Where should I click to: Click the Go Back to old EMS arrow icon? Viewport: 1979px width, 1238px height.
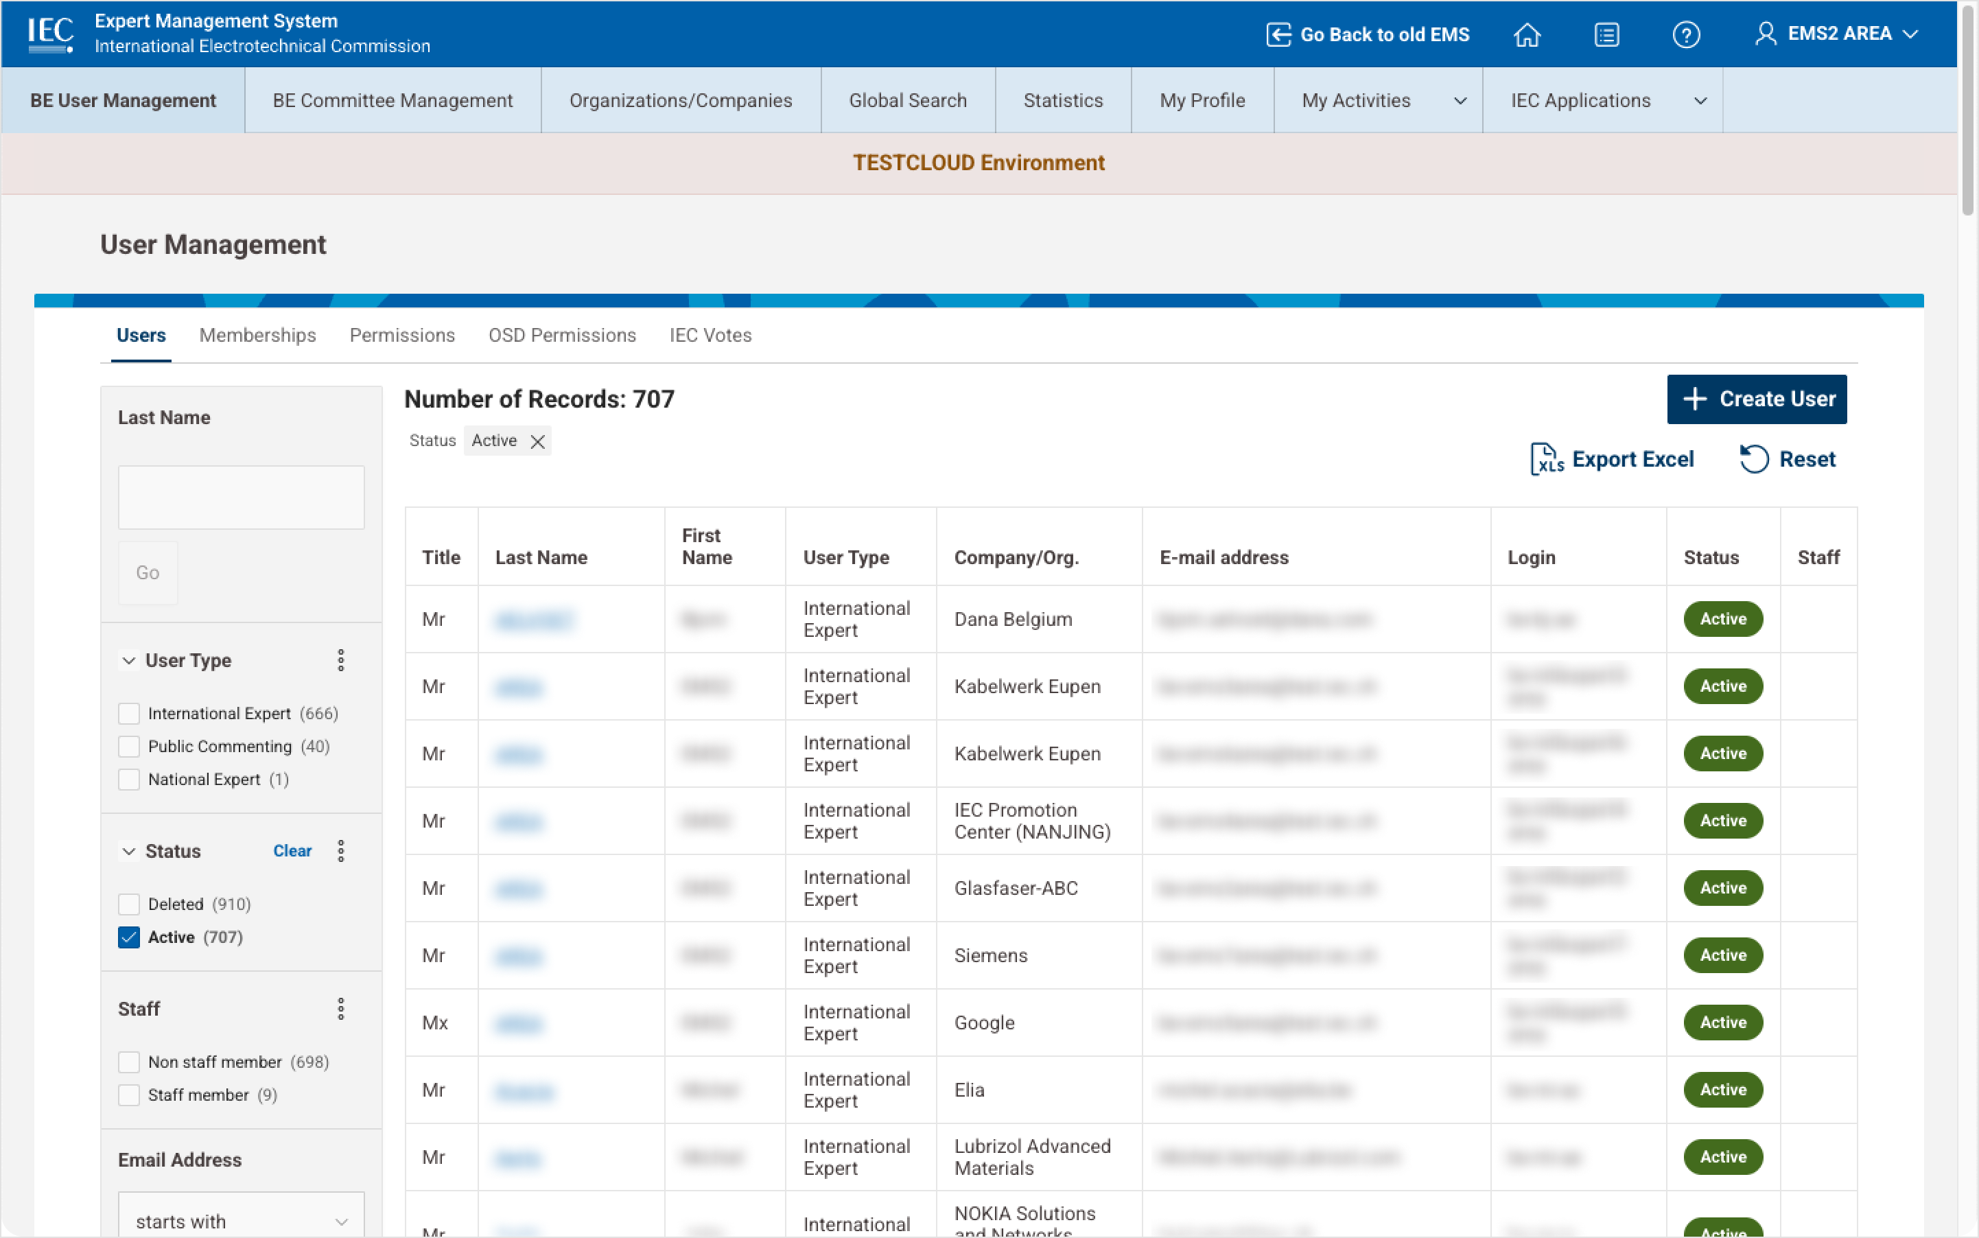coord(1278,34)
